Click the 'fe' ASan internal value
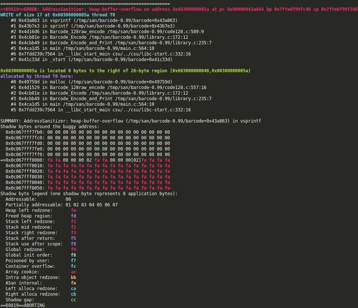The image size is (358, 308). click(x=73, y=283)
